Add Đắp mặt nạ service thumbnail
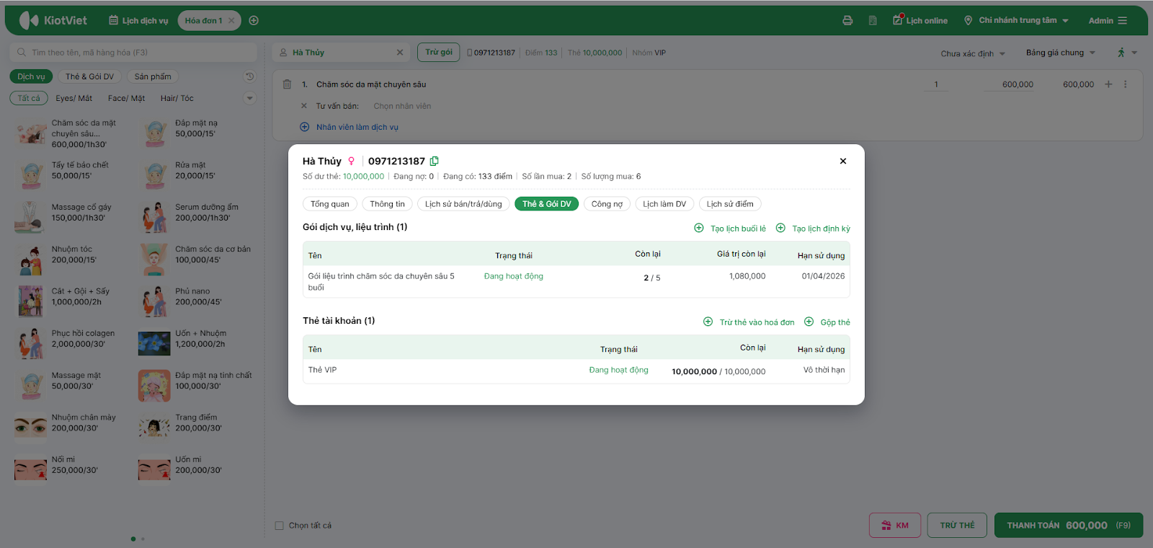The width and height of the screenshot is (1153, 548). (155, 133)
